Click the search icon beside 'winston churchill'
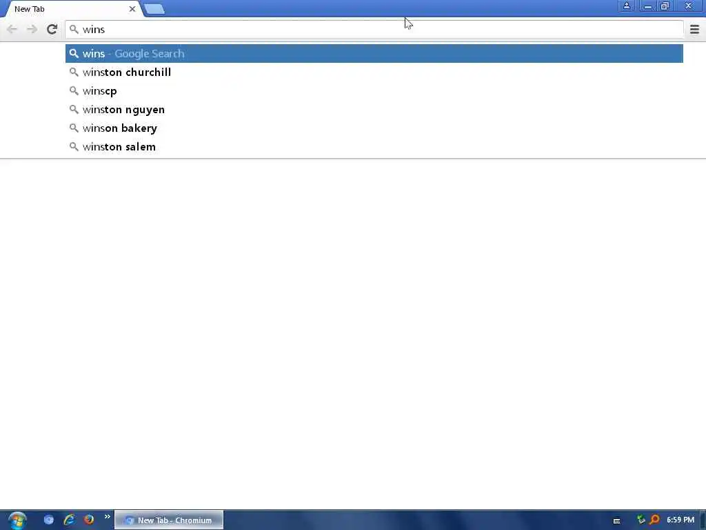The height and width of the screenshot is (530, 706). [74, 72]
